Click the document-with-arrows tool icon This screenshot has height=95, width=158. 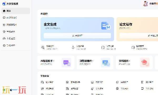coord(103,47)
